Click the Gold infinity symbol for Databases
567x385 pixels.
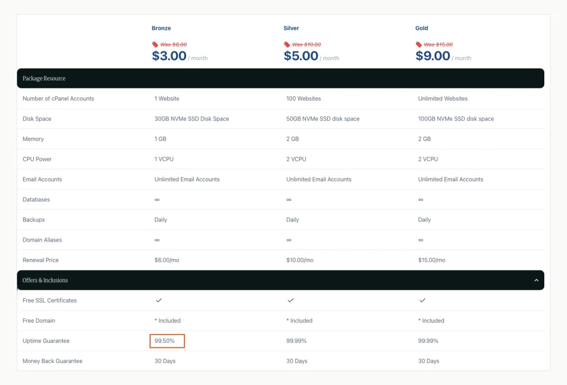[x=421, y=200]
